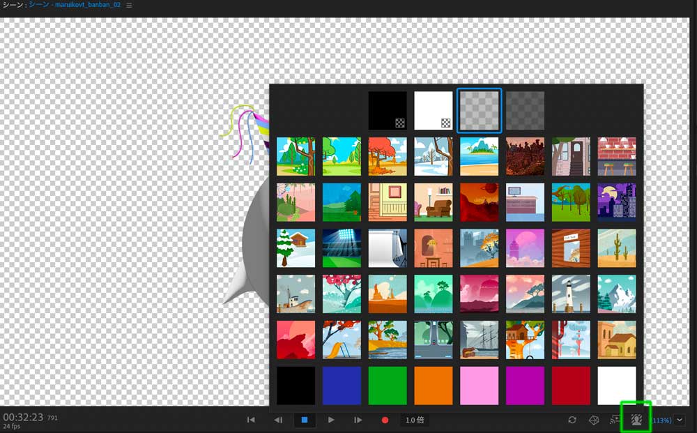Select the light transparent checkerboard background
This screenshot has height=433, width=697.
point(479,110)
